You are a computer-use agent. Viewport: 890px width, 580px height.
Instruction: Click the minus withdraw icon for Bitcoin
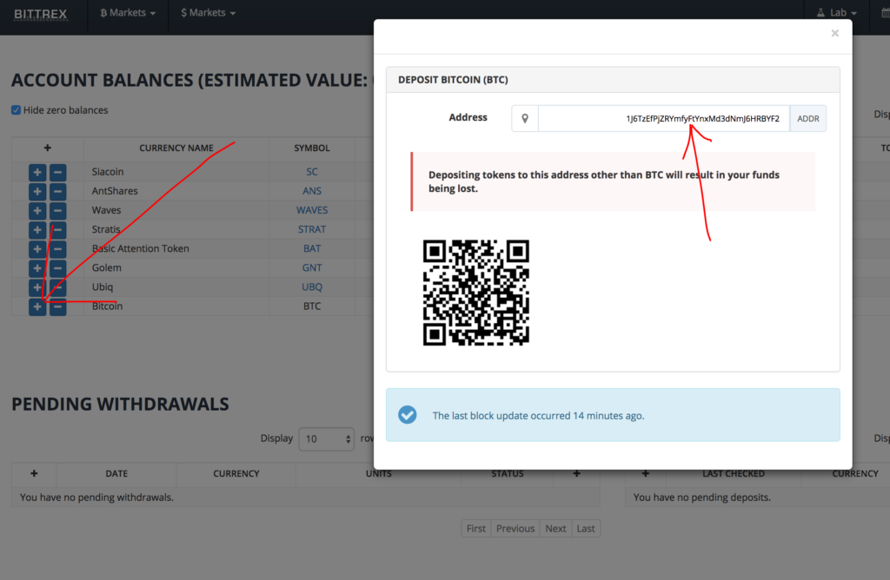tap(58, 306)
